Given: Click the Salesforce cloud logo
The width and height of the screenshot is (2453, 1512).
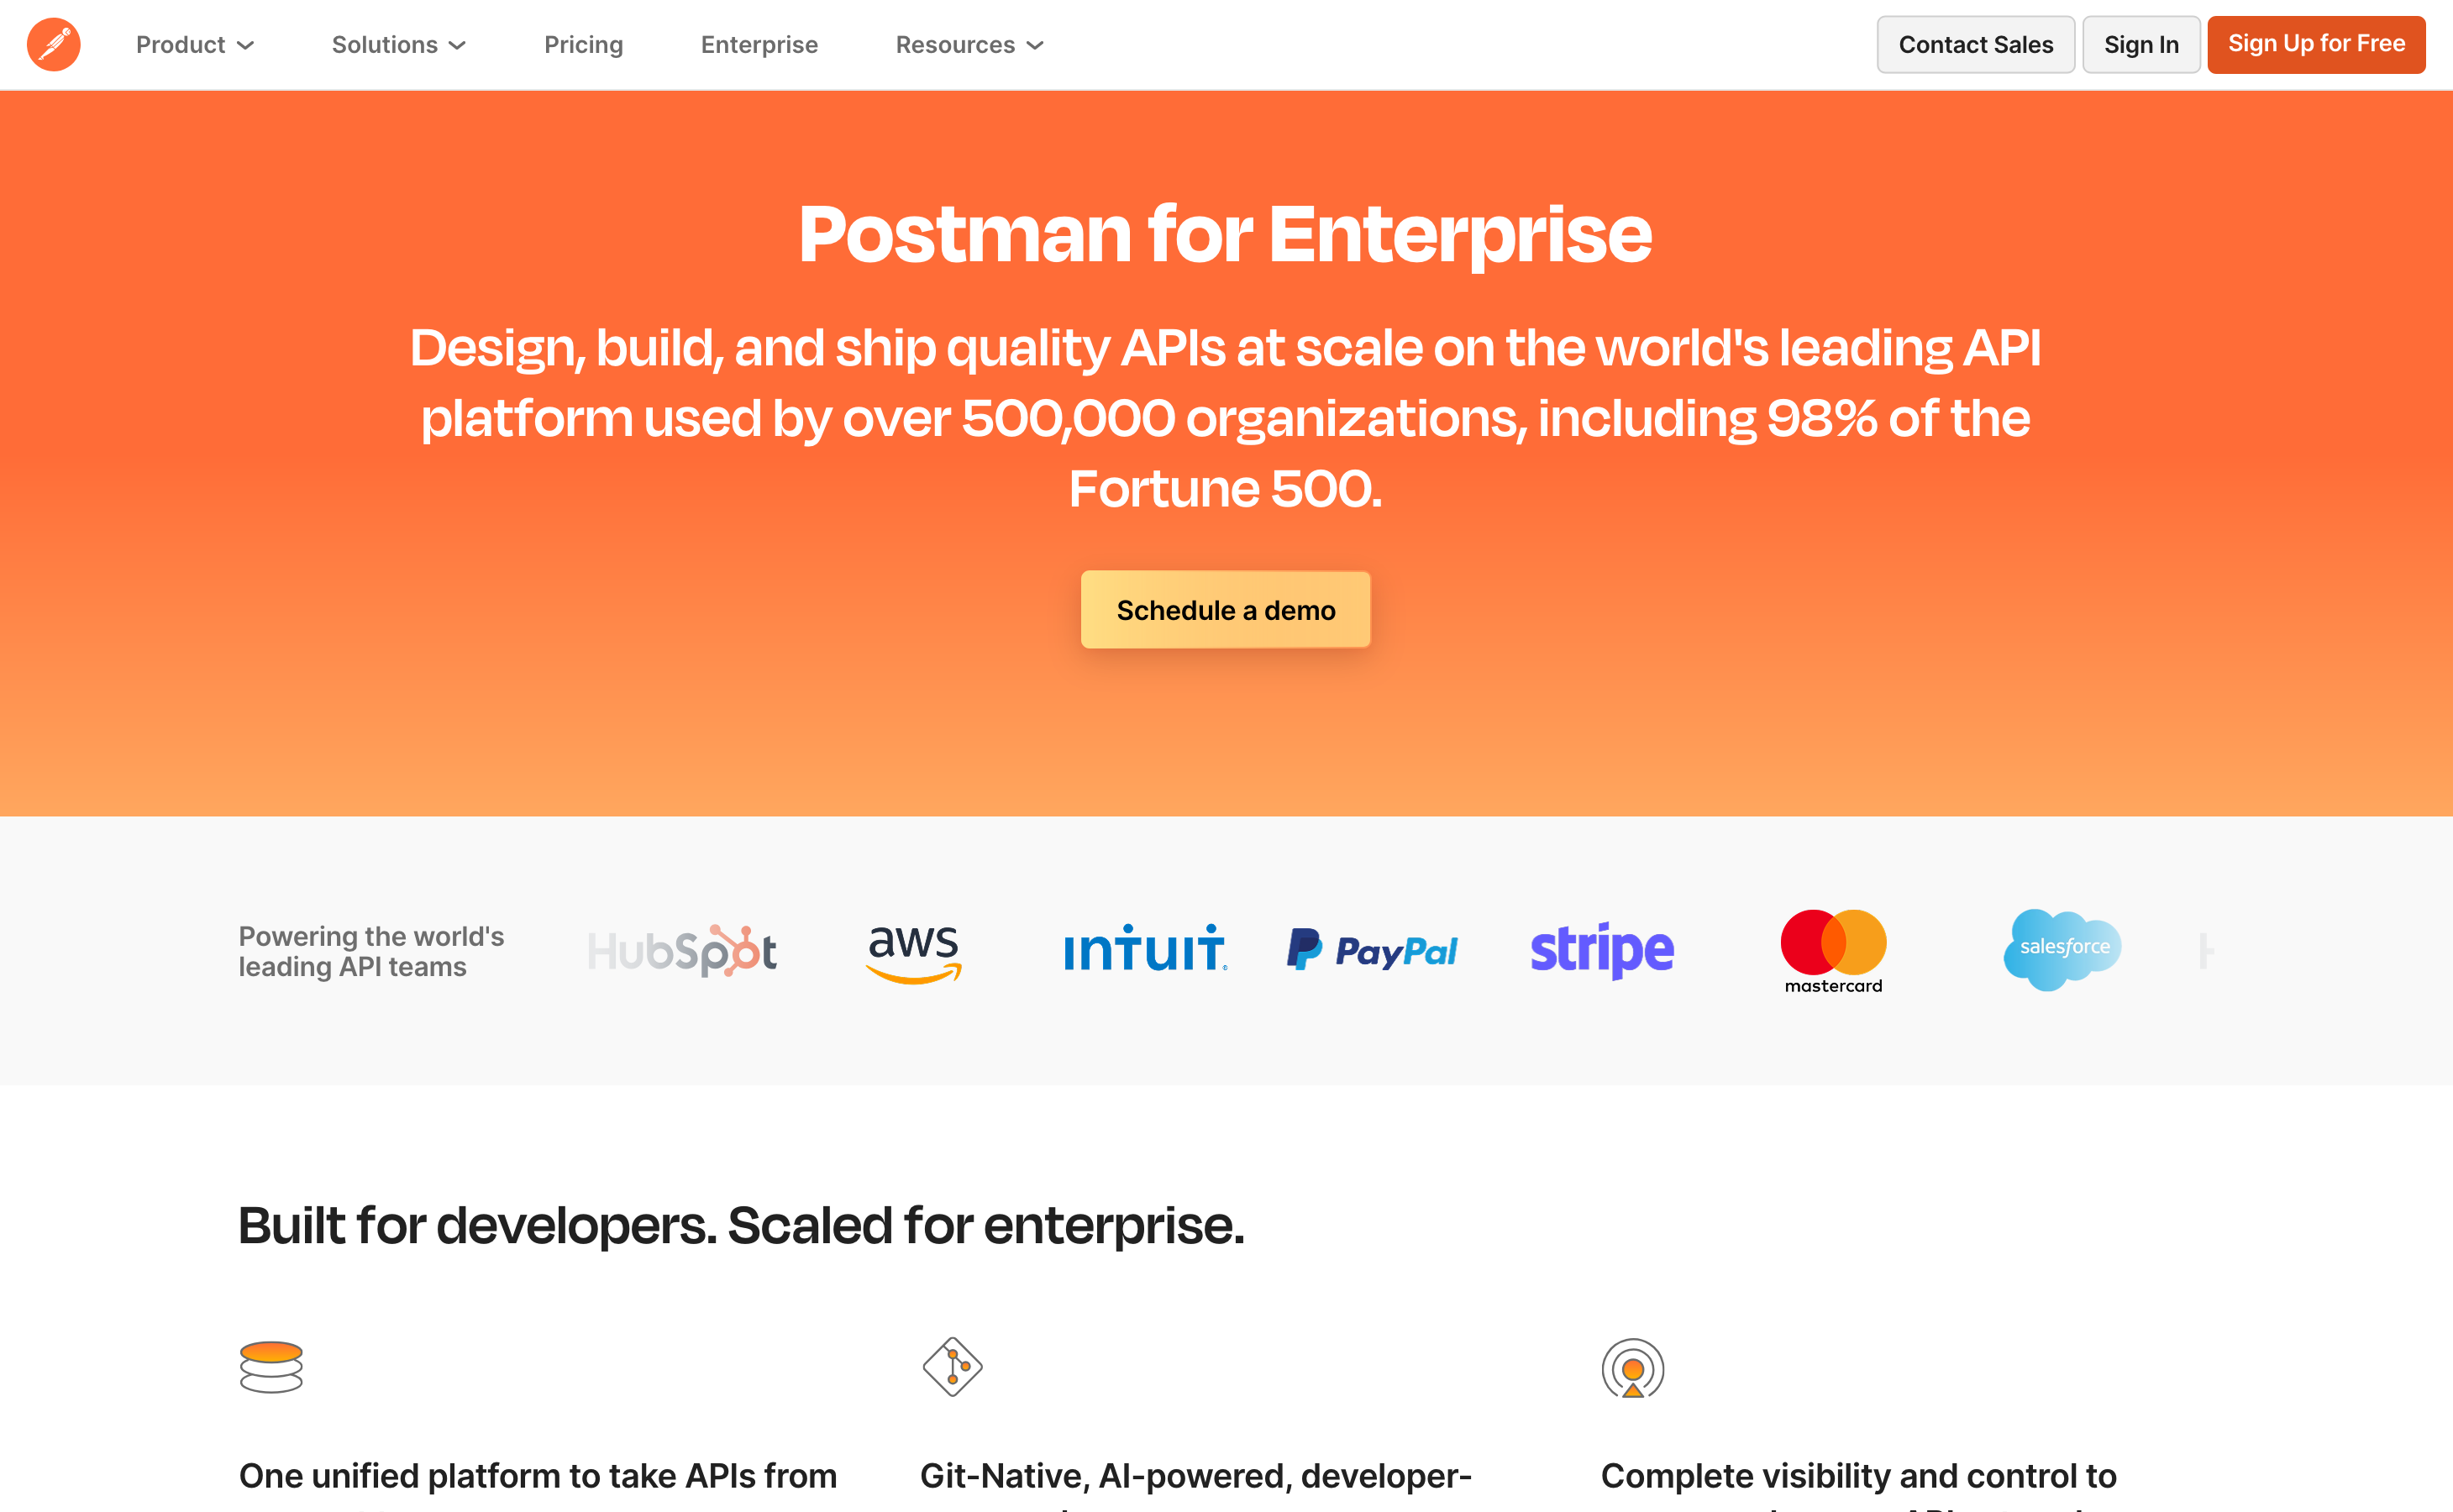Looking at the screenshot, I should (x=2062, y=949).
